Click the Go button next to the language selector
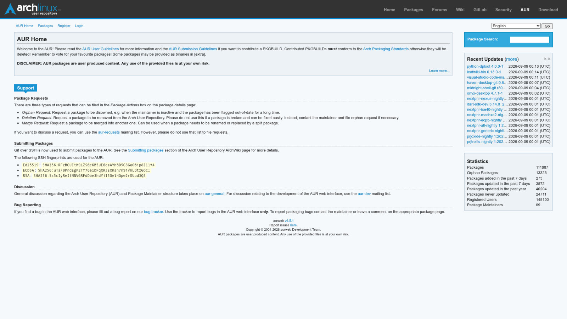Viewport: 567px width, 319px height. tap(547, 26)
